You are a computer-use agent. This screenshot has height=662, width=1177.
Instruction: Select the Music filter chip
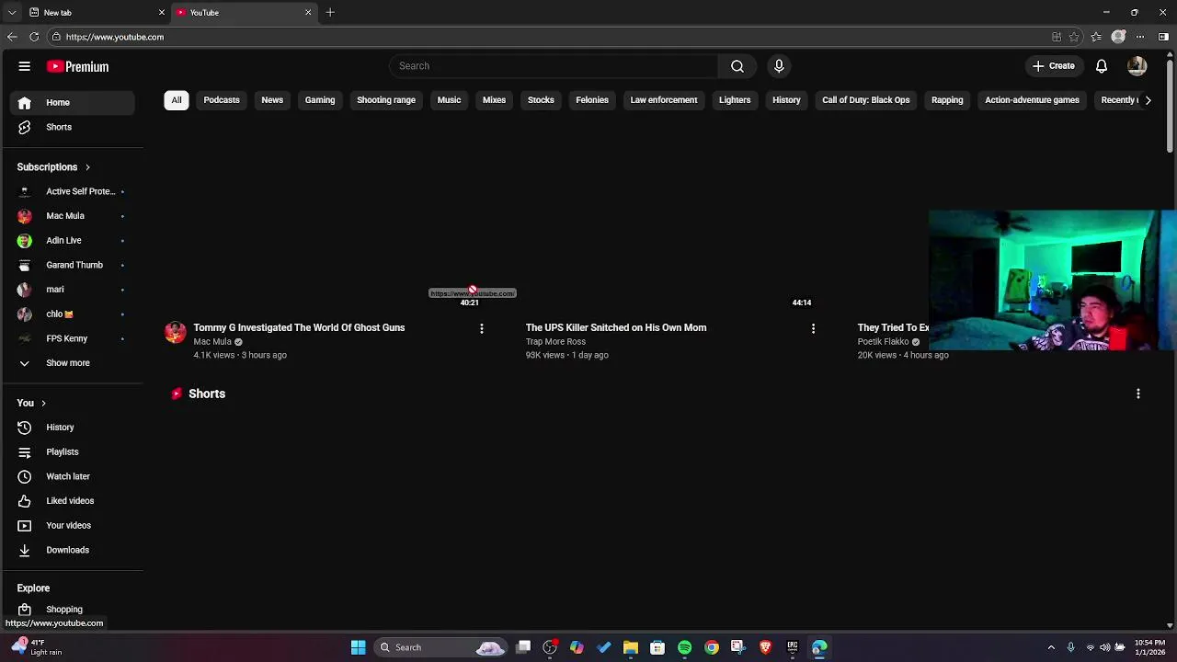pos(449,100)
